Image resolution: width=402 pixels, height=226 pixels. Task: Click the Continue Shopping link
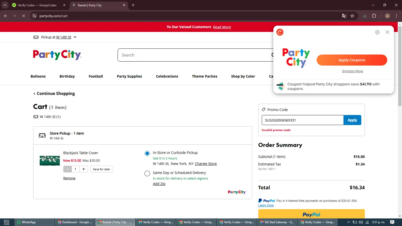tap(54, 93)
